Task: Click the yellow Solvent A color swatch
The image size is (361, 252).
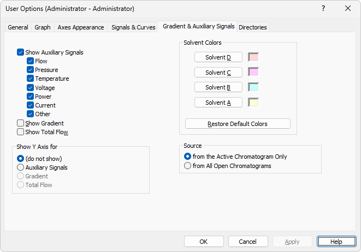Action: coord(253,103)
